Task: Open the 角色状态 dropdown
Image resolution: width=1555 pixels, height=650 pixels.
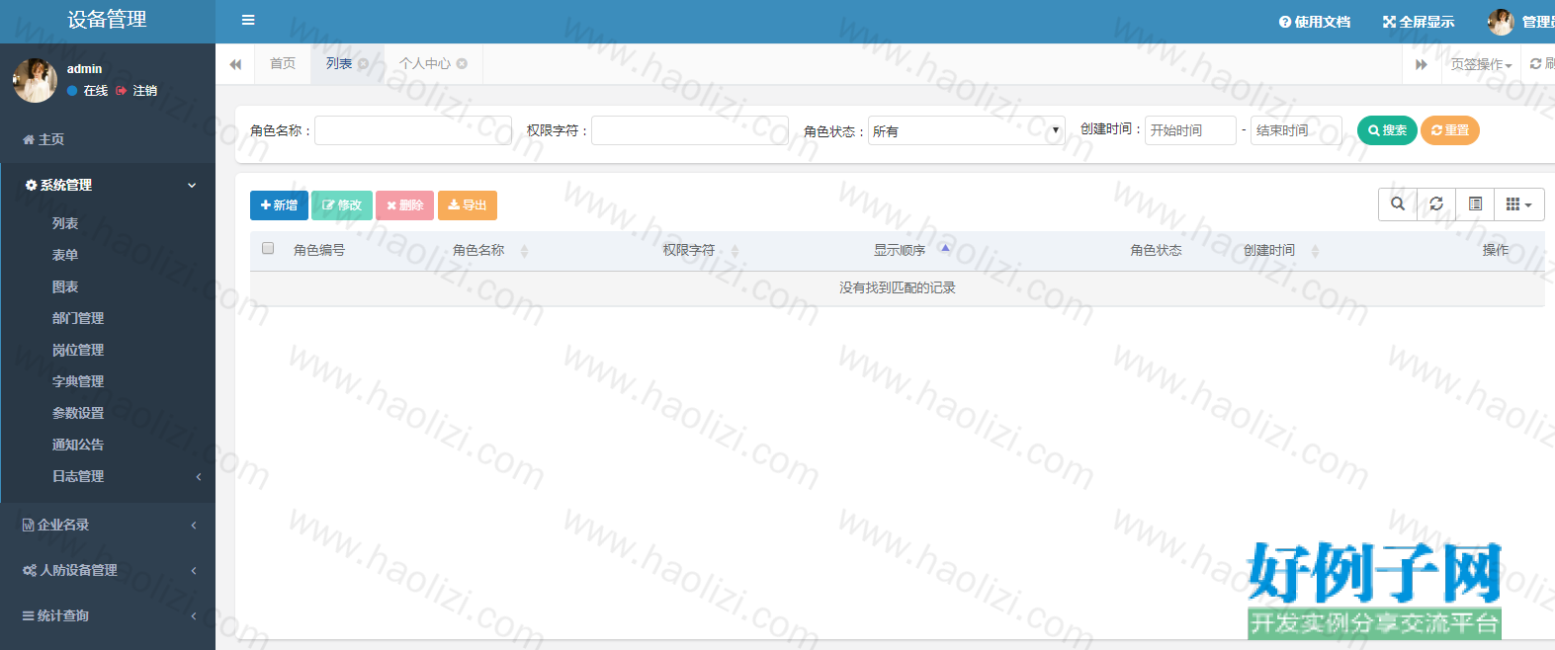Action: 967,130
